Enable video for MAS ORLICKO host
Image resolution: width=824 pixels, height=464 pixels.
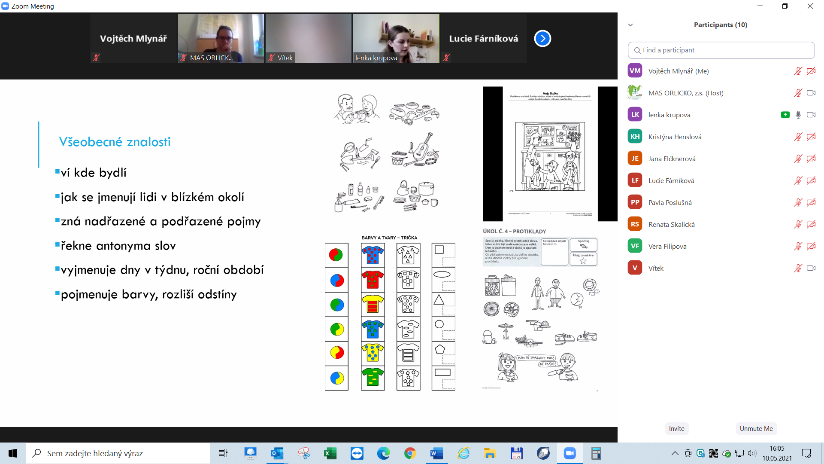click(811, 93)
